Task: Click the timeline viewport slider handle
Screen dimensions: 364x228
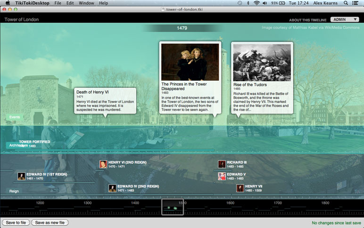Action: click(x=173, y=207)
